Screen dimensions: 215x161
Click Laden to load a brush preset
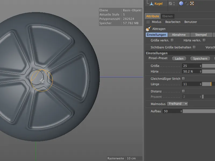pyautogui.click(x=179, y=58)
